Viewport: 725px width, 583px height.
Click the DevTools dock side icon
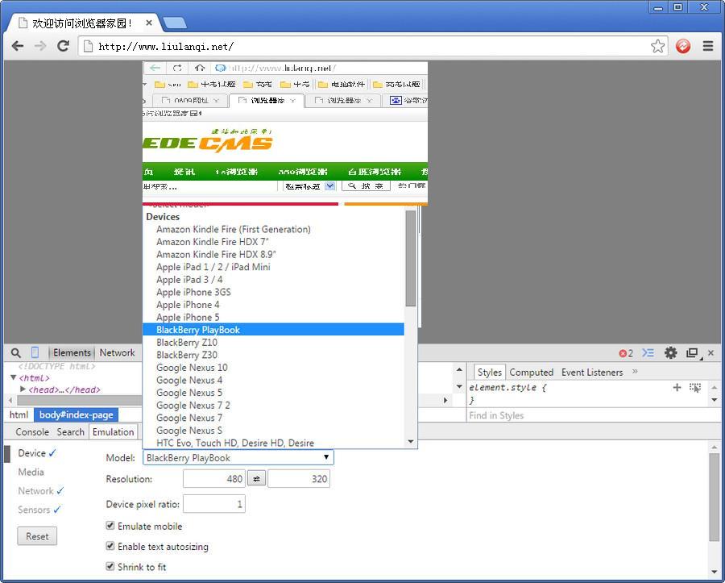691,353
